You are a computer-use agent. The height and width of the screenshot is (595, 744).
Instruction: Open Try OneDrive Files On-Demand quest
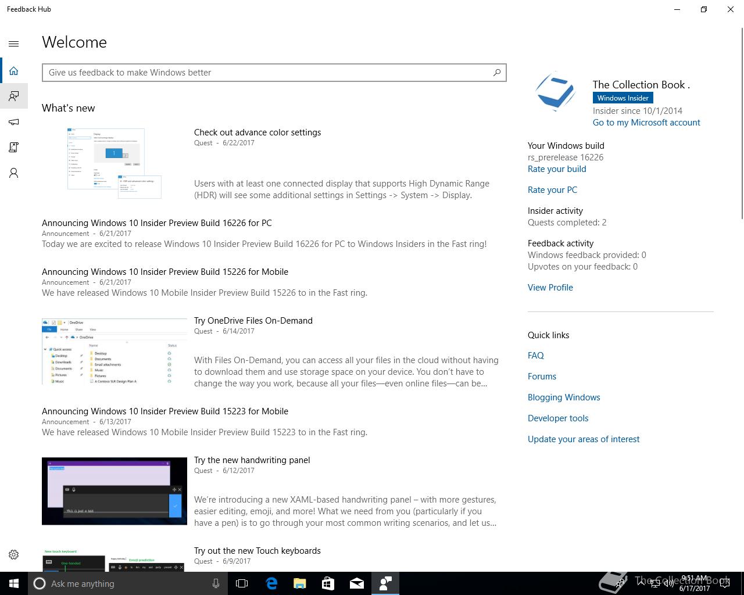(x=253, y=321)
